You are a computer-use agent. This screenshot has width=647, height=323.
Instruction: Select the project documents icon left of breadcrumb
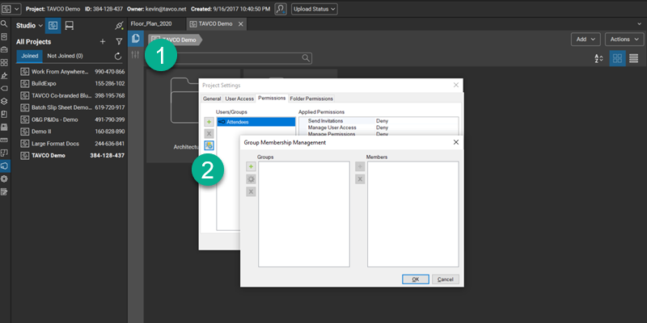point(135,38)
